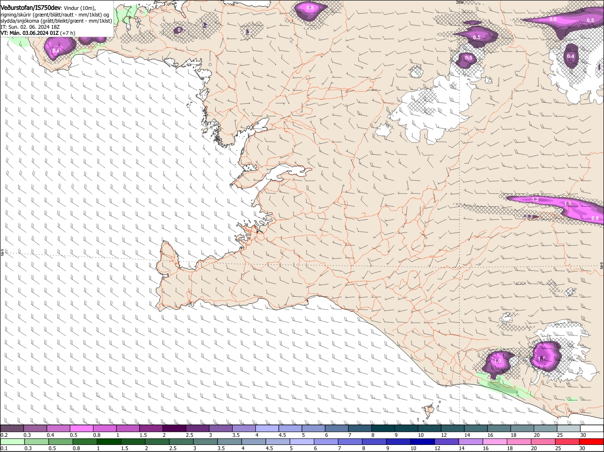604x452 pixels.
Task: Select the lower legend swatch labeled 25
Action: coord(568,442)
